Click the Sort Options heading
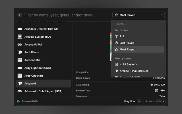182x114 pixels. [x=121, y=30]
